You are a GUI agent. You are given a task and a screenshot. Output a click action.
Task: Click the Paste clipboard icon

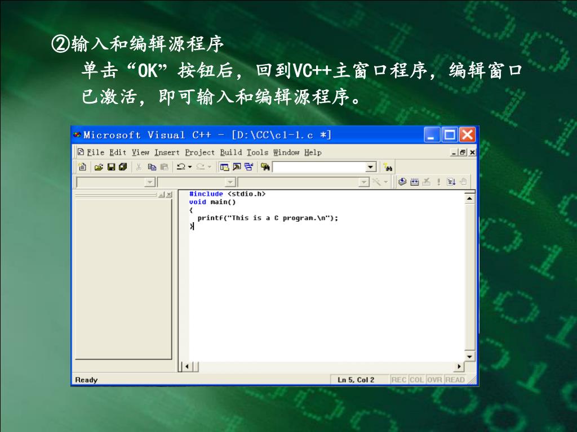pos(164,167)
